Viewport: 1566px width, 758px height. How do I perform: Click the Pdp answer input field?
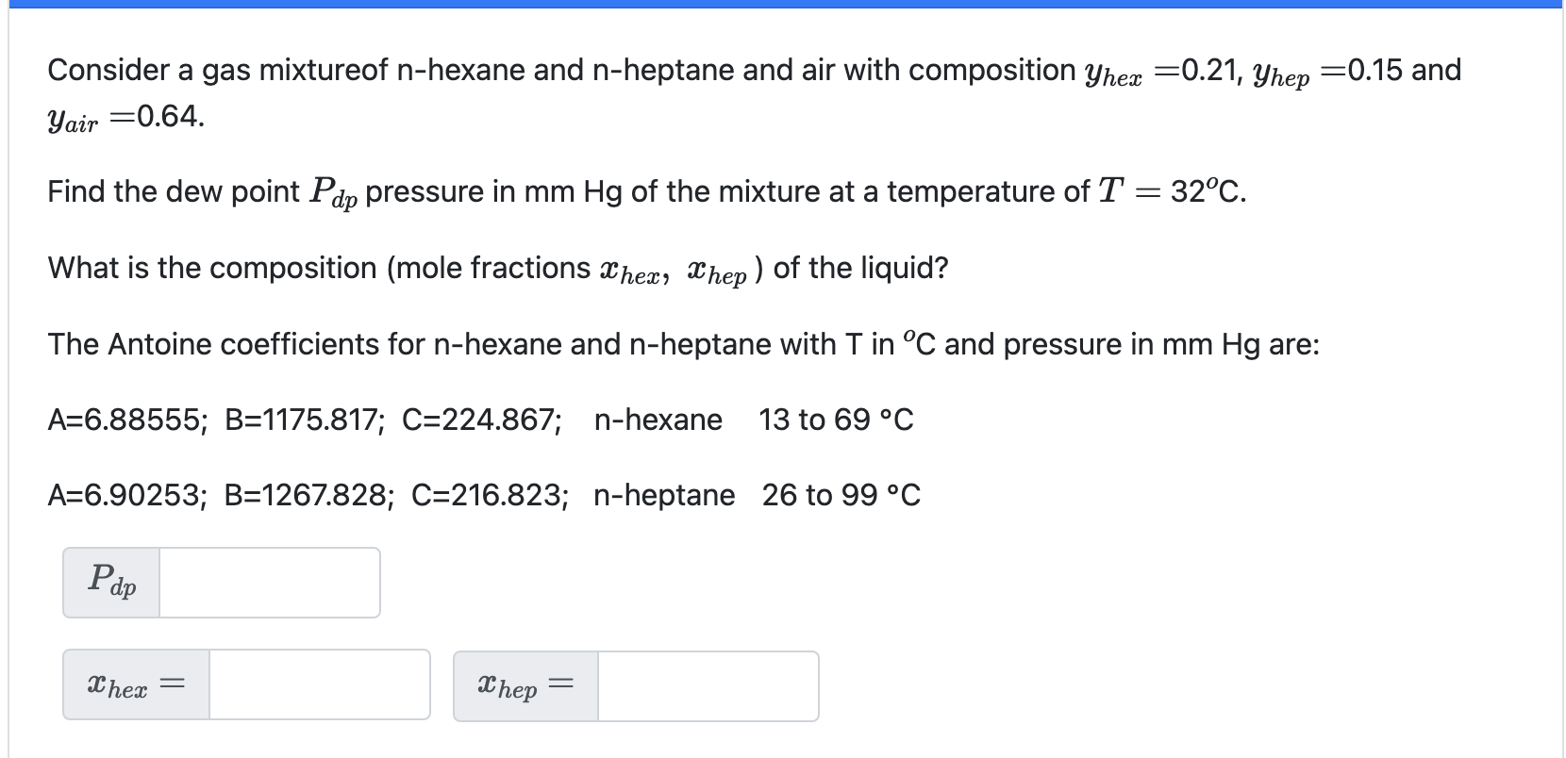269,583
